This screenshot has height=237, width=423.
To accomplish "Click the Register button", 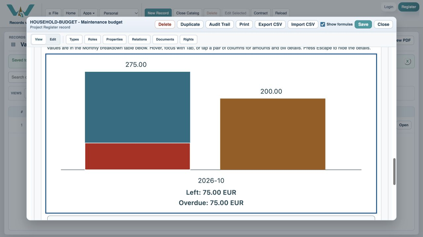I will pyautogui.click(x=409, y=7).
